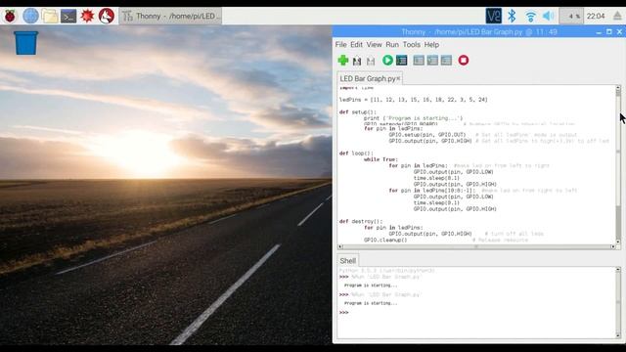Click the CPU usage monitor showing 4 %
This screenshot has width=626, height=352.
pos(571,16)
